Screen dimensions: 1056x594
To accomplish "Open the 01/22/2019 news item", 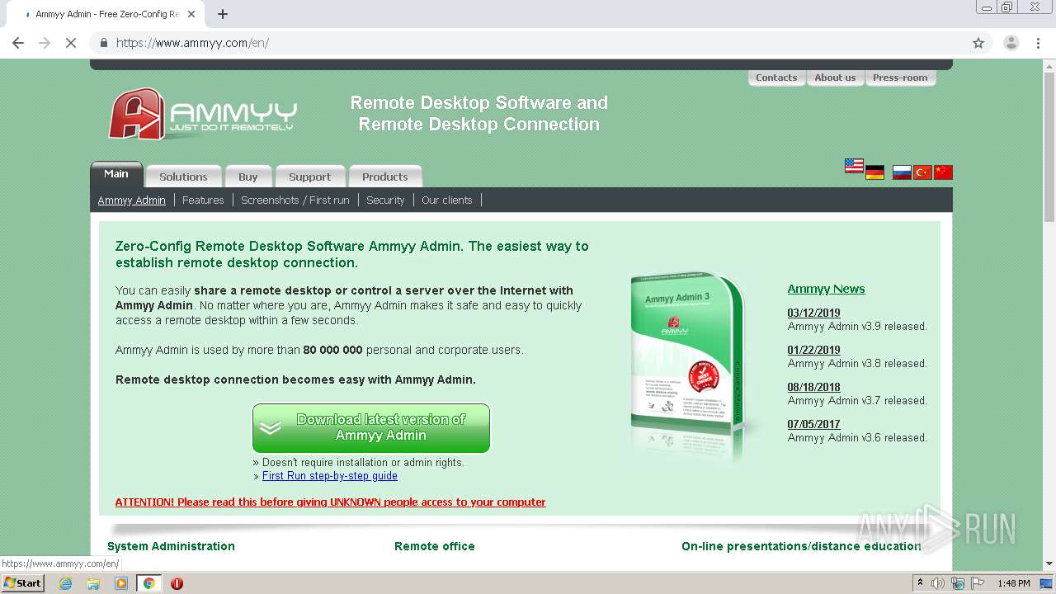I will click(813, 350).
